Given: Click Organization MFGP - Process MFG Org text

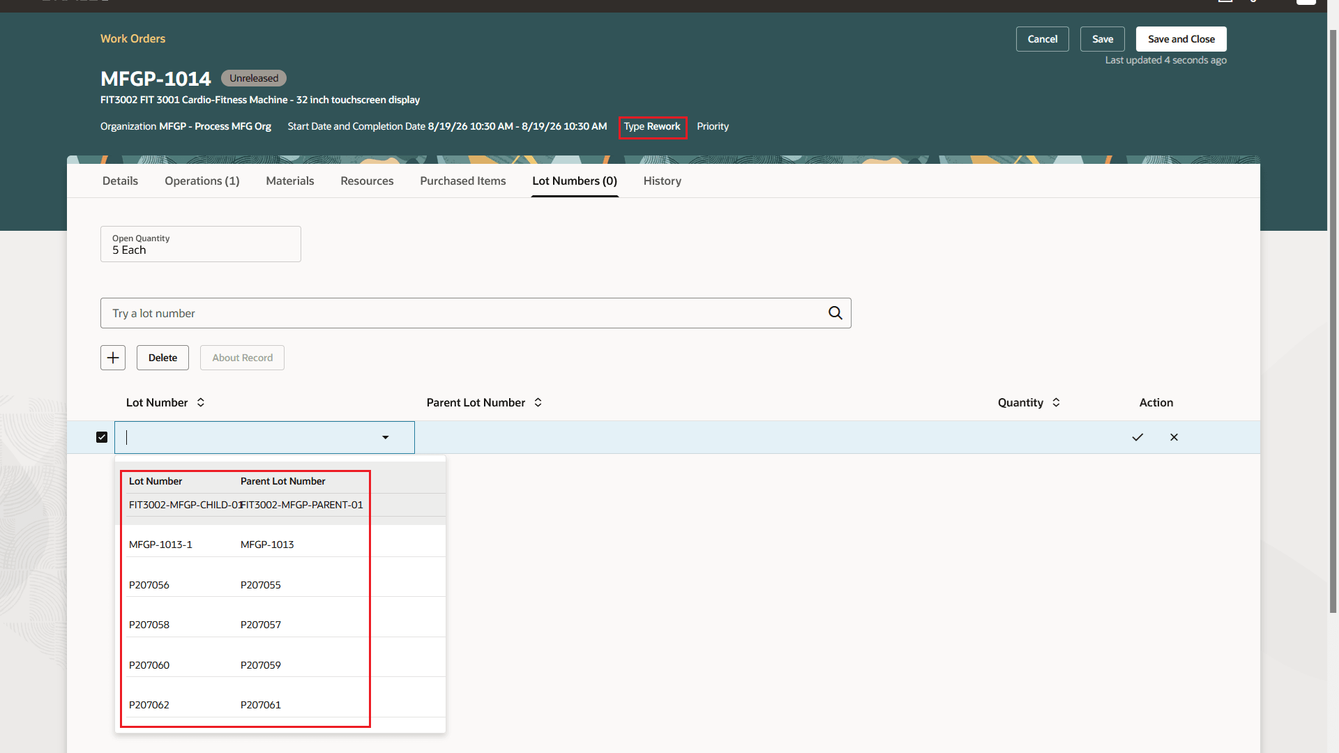Looking at the screenshot, I should pyautogui.click(x=186, y=126).
